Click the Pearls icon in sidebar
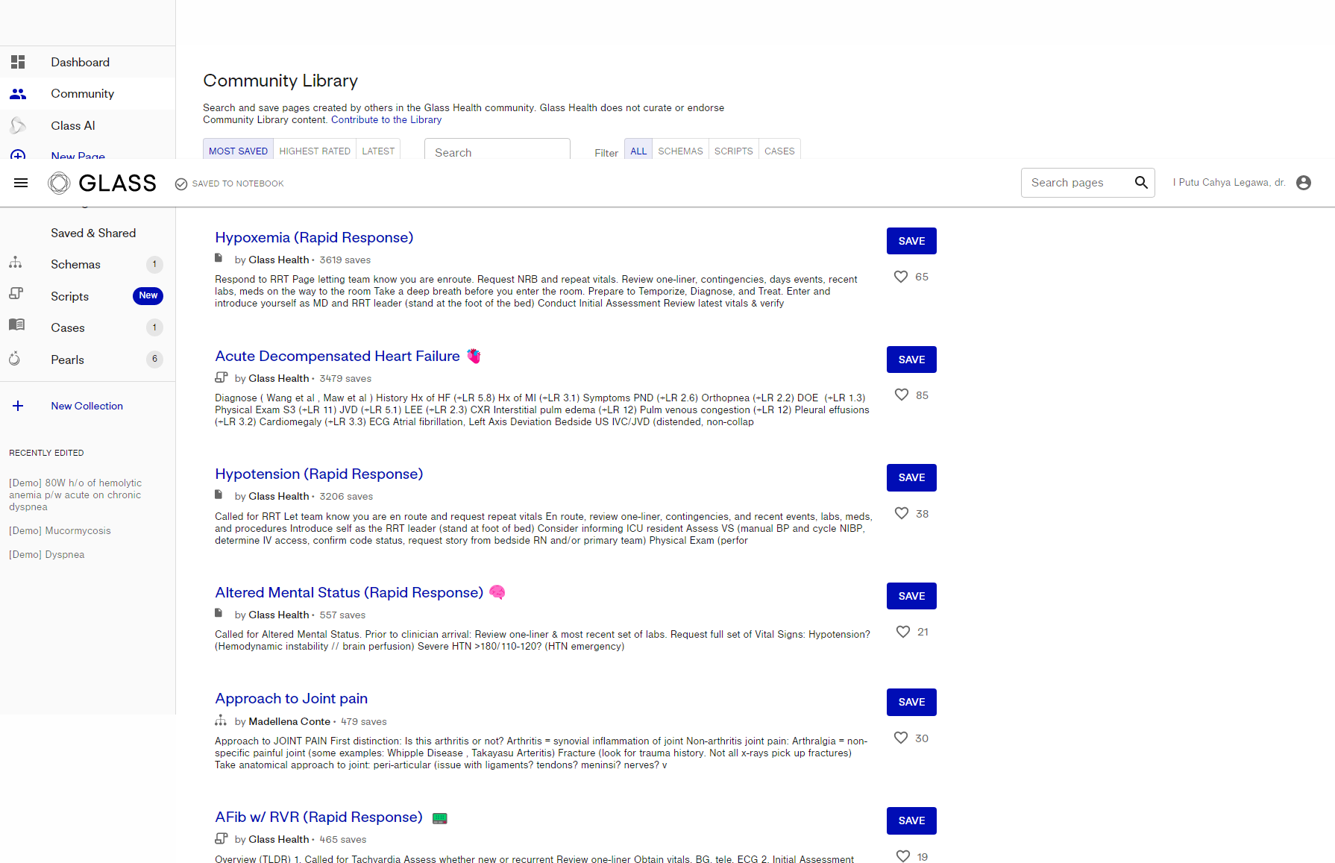Viewport: 1335px width, 863px height. click(15, 360)
